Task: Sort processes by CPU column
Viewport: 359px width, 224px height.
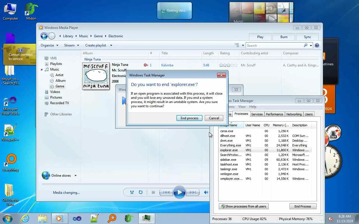Action: (x=266, y=125)
